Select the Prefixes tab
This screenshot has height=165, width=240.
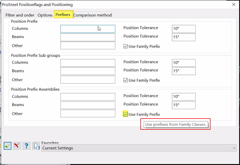tap(63, 15)
